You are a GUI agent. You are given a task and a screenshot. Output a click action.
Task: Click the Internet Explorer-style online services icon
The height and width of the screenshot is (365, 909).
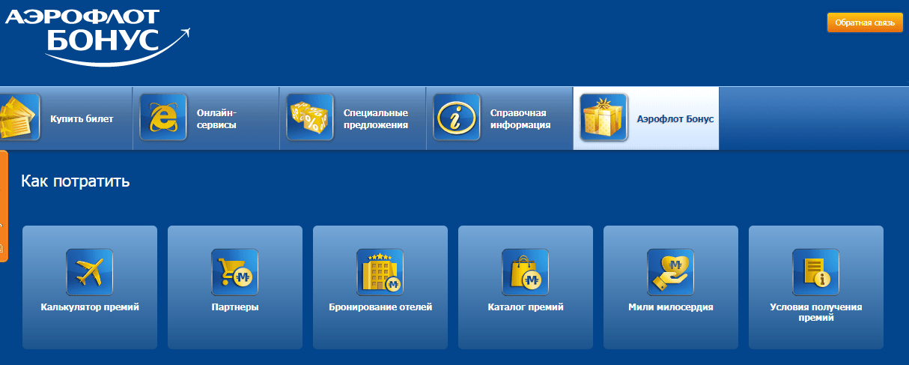point(163,118)
